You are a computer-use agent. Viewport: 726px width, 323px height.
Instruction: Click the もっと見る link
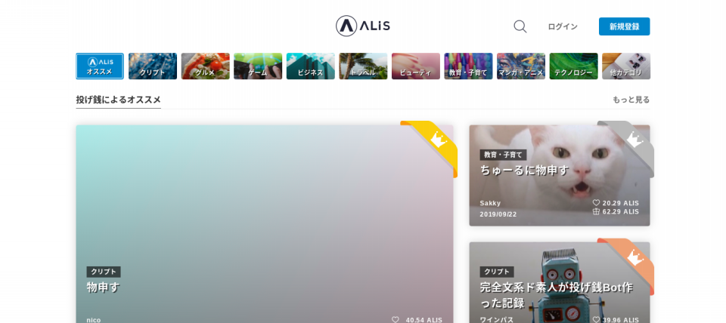click(631, 100)
